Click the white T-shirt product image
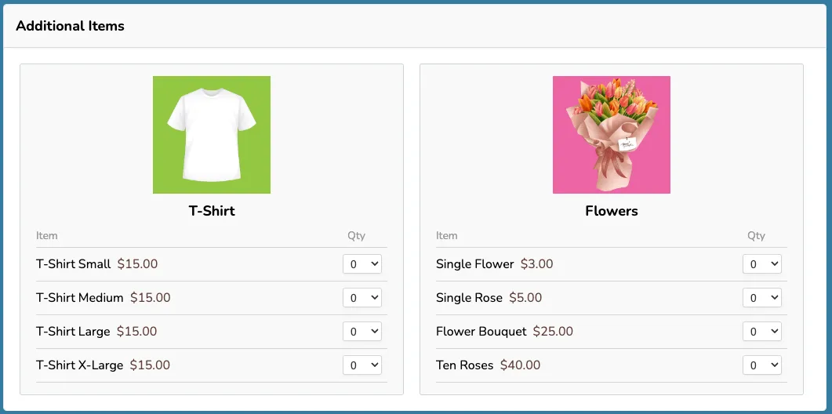 (x=212, y=135)
